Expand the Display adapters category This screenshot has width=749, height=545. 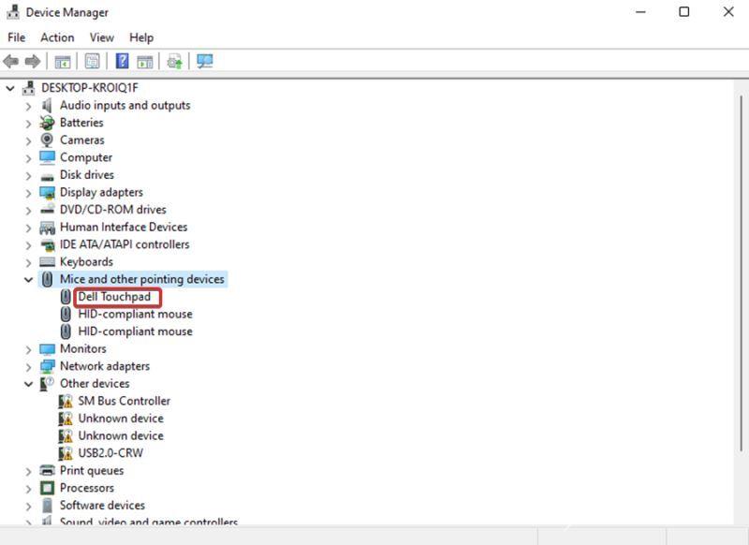(27, 192)
